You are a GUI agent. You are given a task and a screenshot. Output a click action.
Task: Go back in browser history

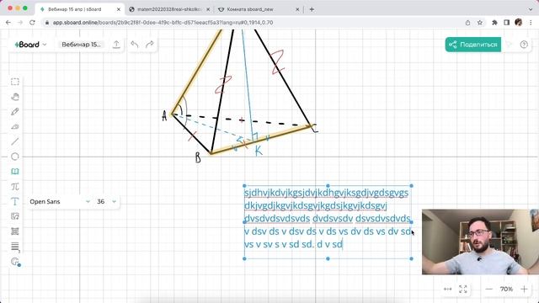click(x=8, y=23)
